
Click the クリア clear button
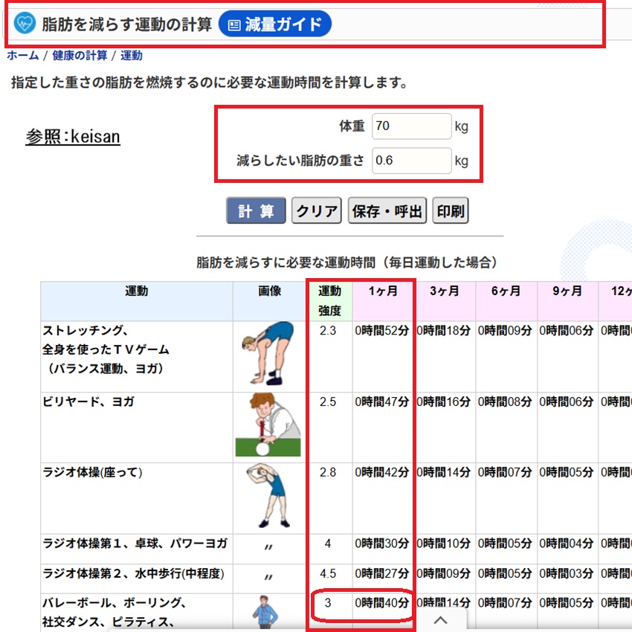click(x=317, y=210)
